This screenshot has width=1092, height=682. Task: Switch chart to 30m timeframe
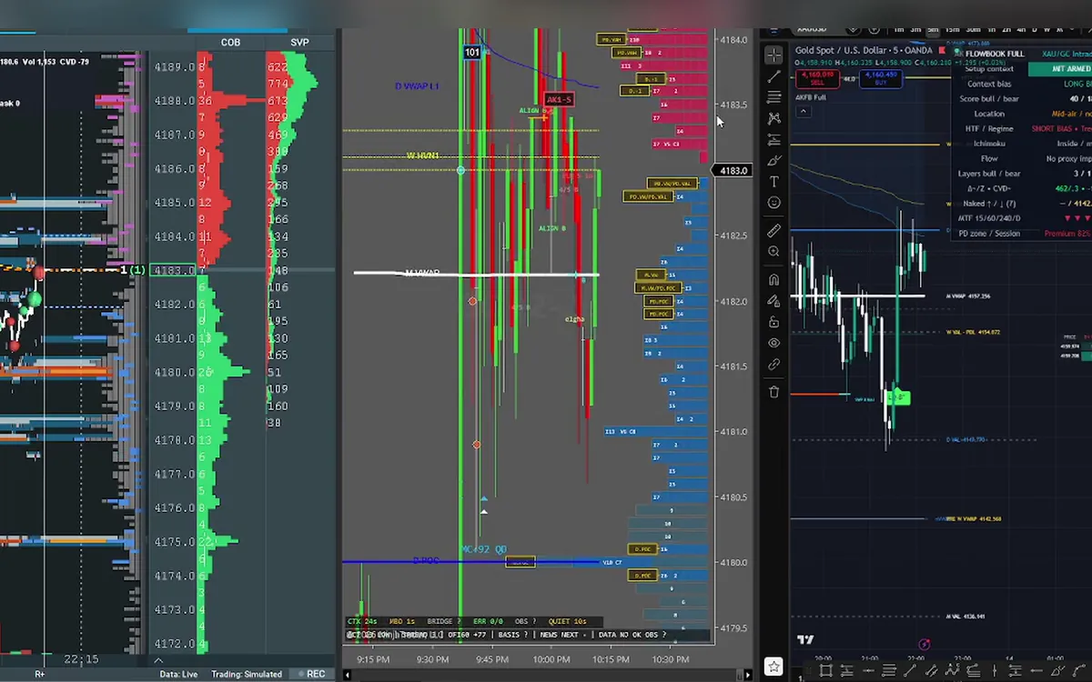pos(974,29)
